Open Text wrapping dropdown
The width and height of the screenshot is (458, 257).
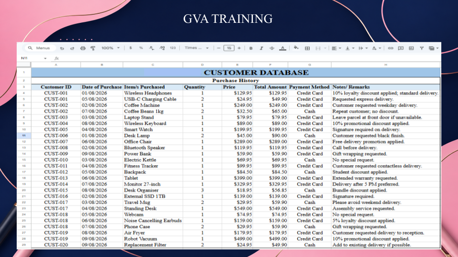coord(363,48)
